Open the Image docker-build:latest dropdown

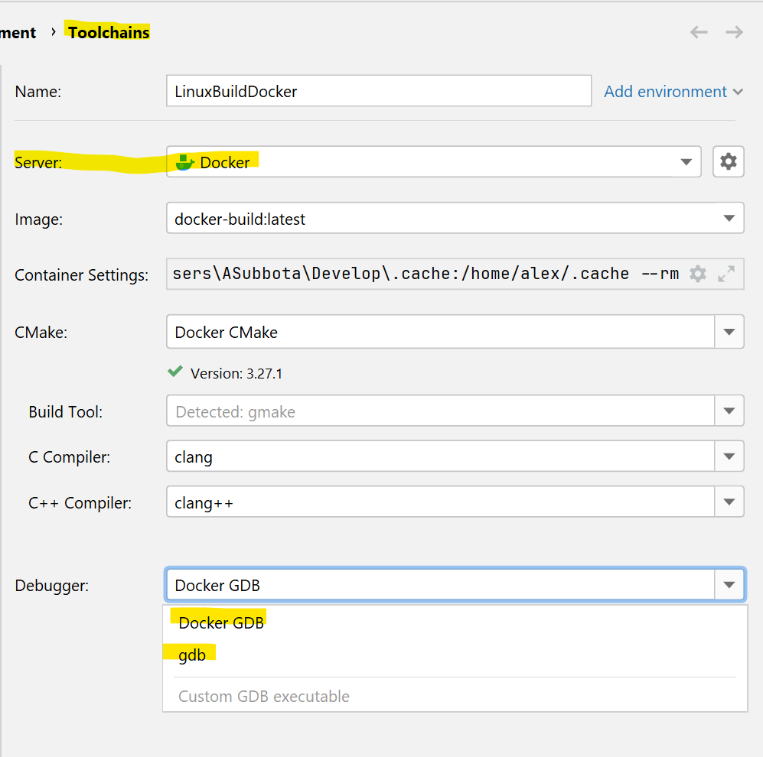(x=455, y=218)
